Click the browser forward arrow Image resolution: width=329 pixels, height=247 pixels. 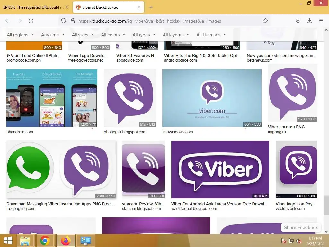click(x=19, y=21)
